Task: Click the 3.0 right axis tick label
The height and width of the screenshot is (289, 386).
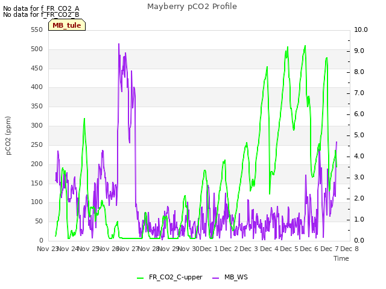Action: (359, 178)
